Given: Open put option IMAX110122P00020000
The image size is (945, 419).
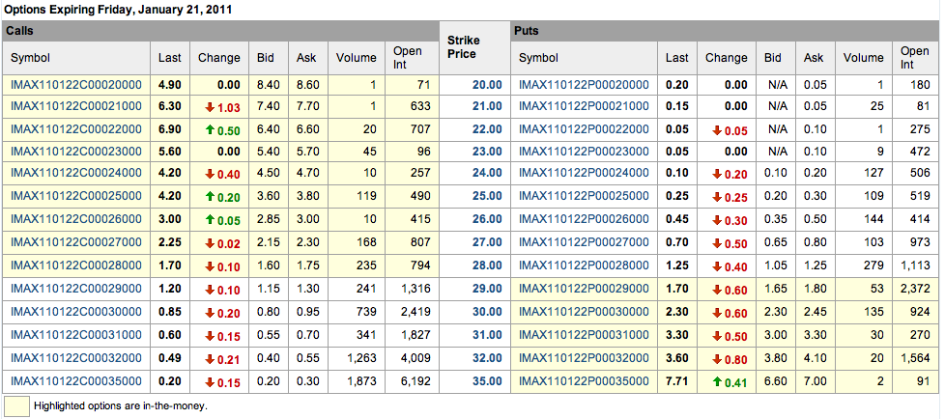Looking at the screenshot, I should click(x=584, y=85).
